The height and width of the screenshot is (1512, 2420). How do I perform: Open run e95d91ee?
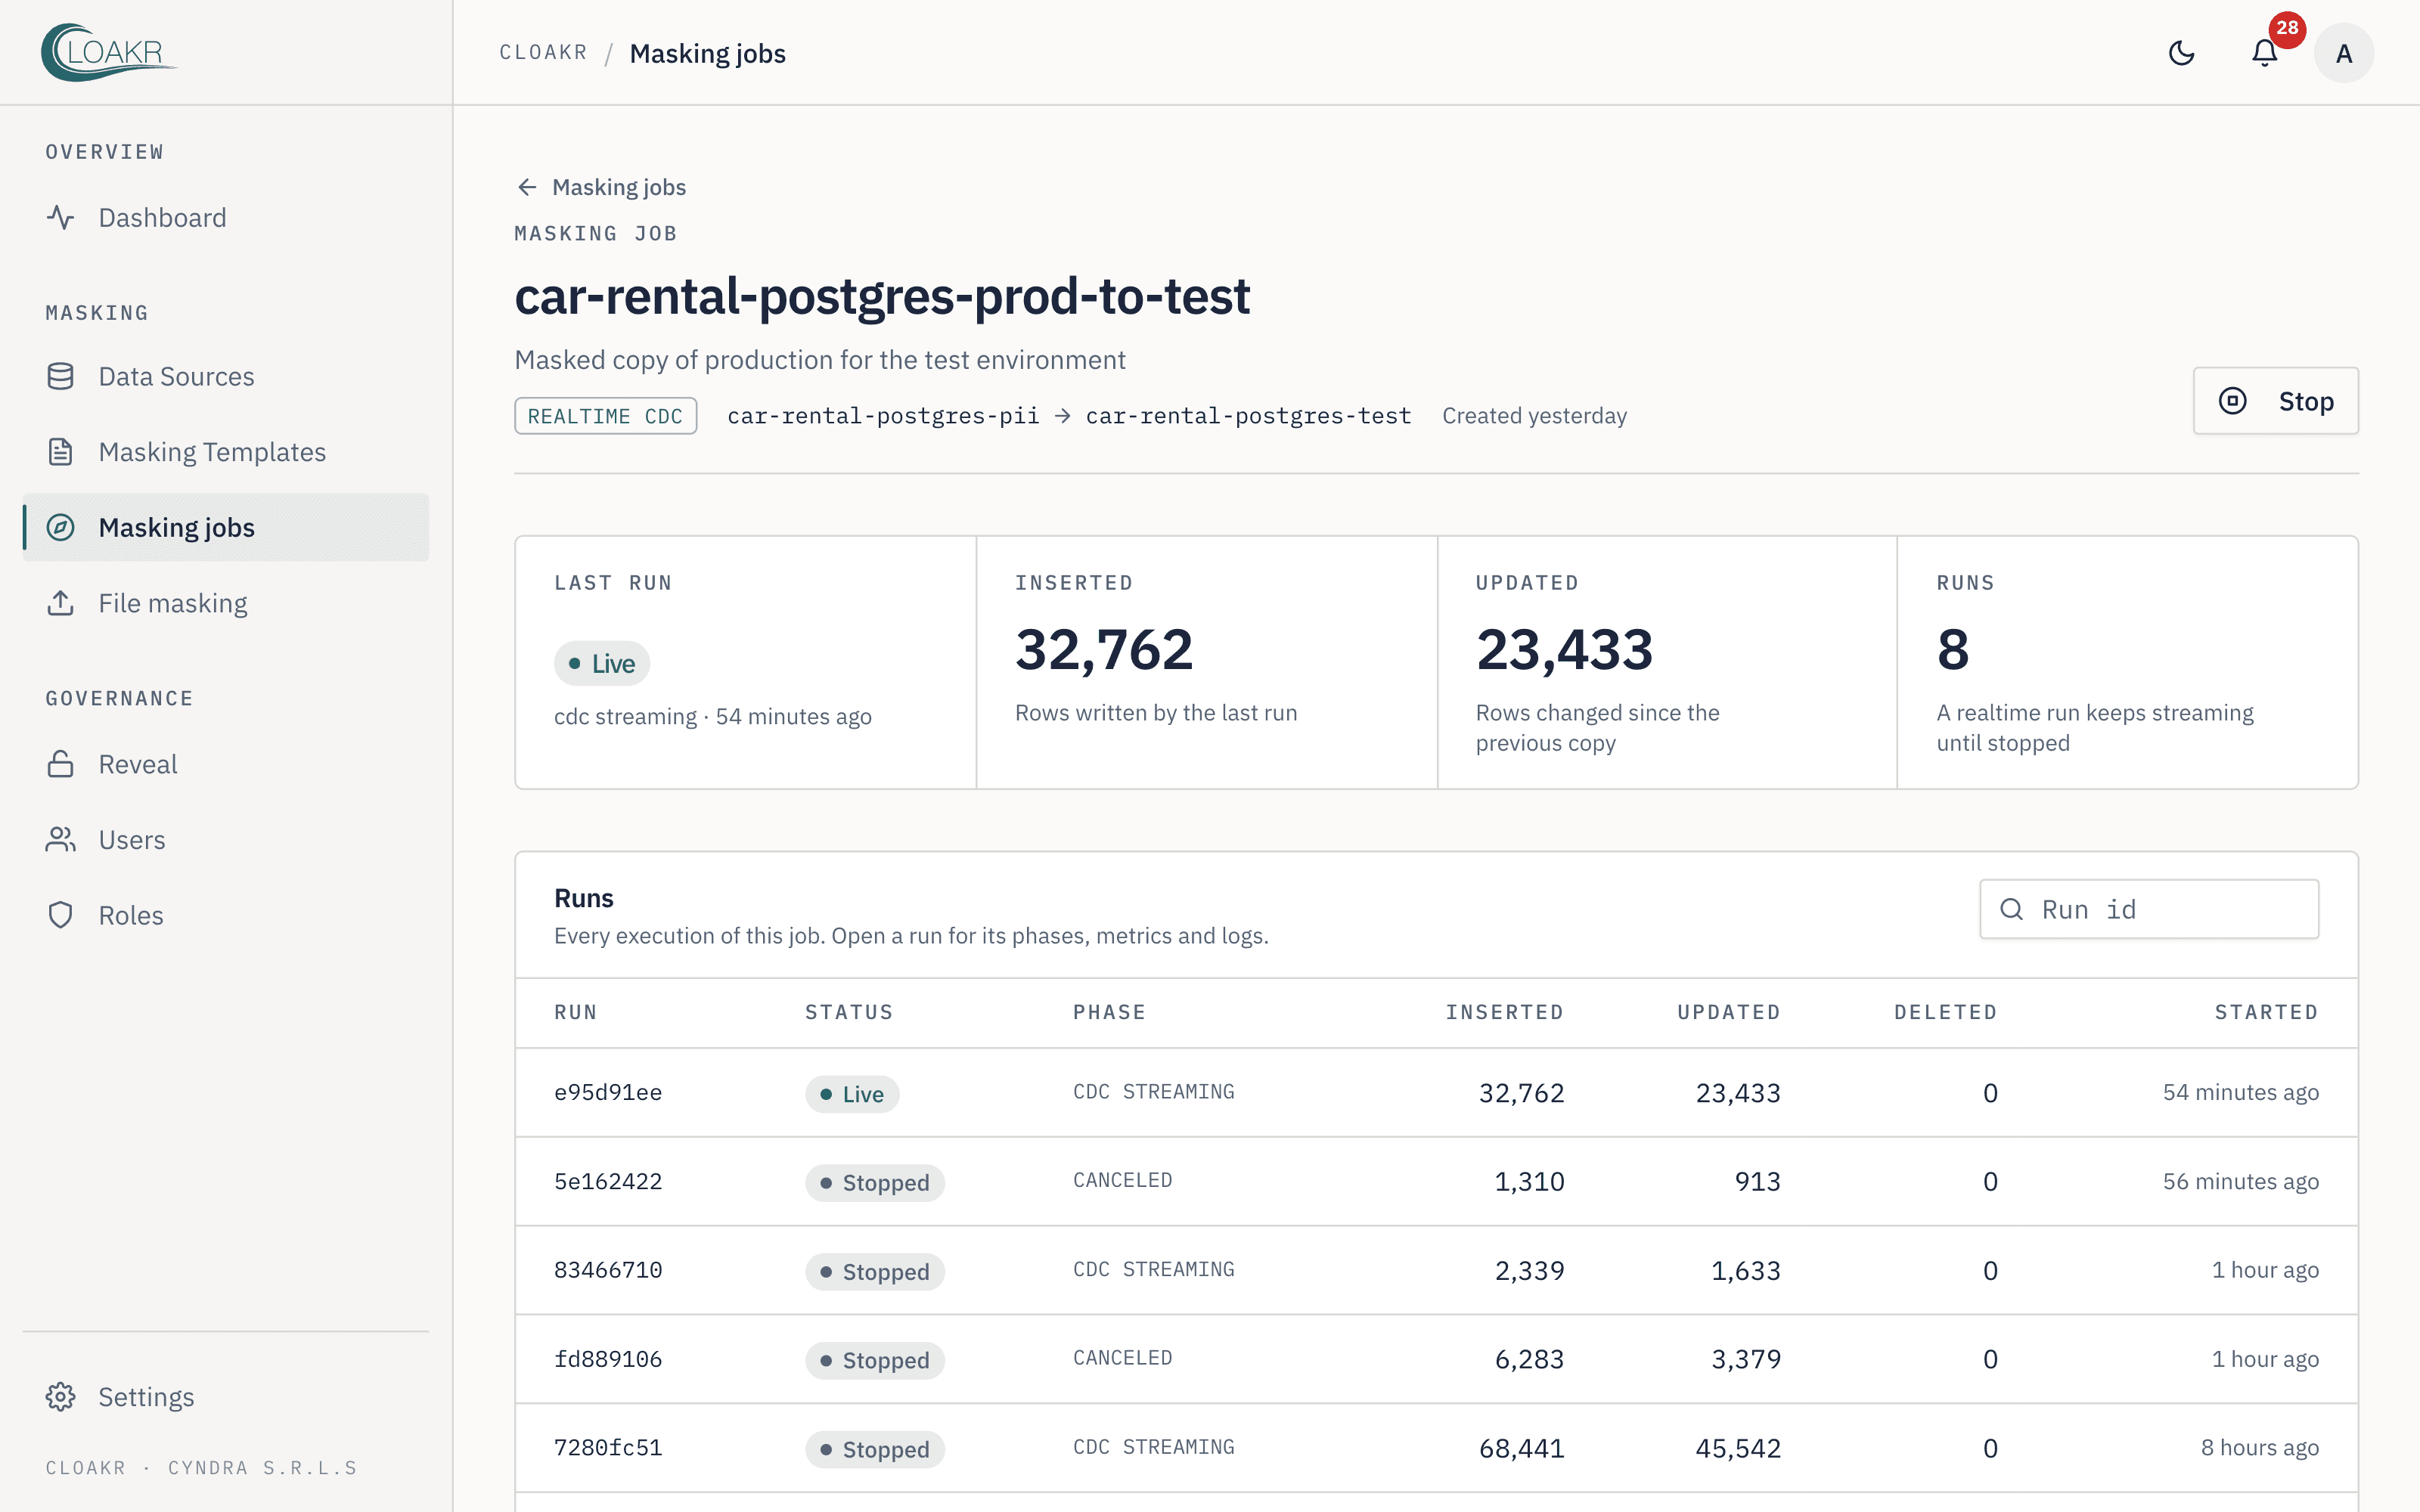click(x=1436, y=1092)
